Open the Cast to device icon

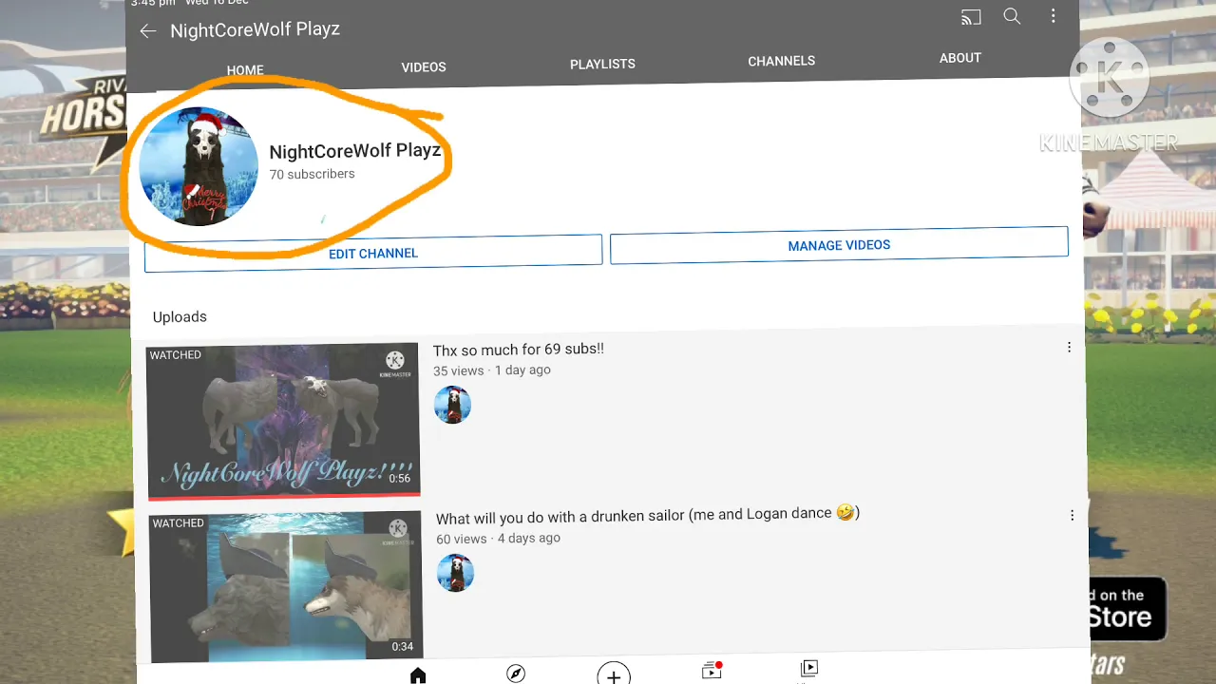pyautogui.click(x=971, y=18)
